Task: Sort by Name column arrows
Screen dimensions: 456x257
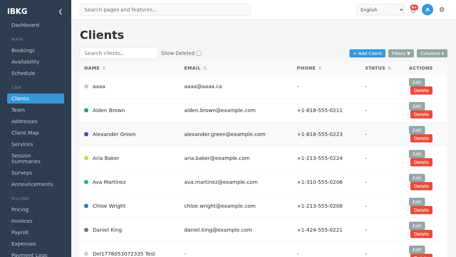Action: coord(104,68)
